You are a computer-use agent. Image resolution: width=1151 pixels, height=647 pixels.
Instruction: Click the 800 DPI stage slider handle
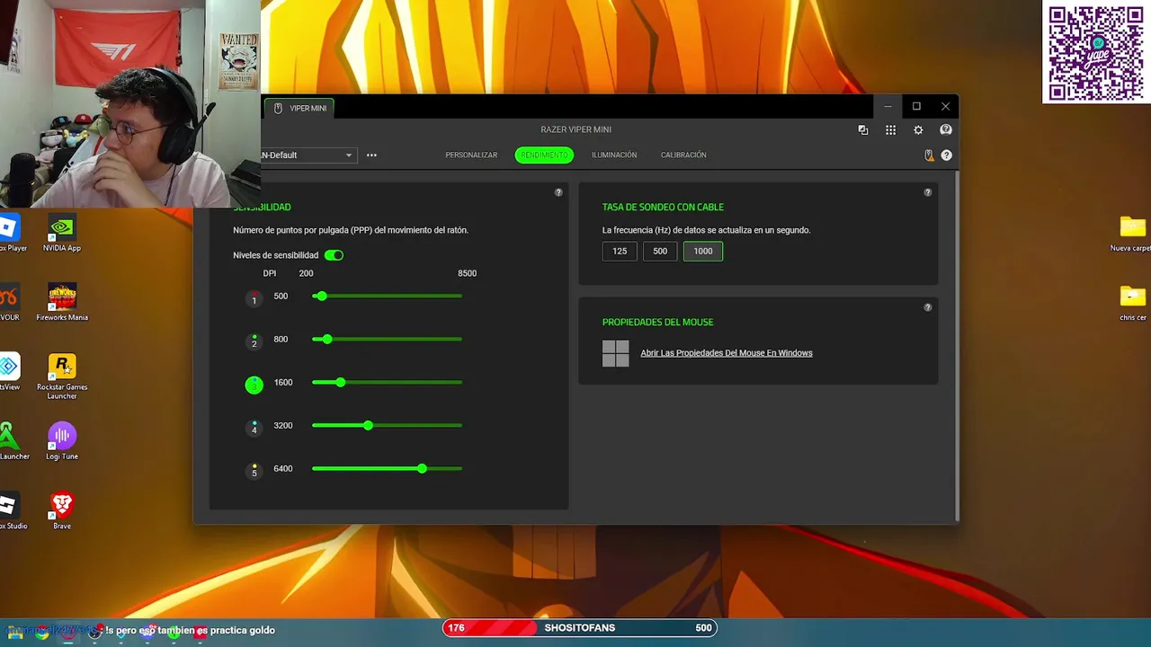click(327, 339)
